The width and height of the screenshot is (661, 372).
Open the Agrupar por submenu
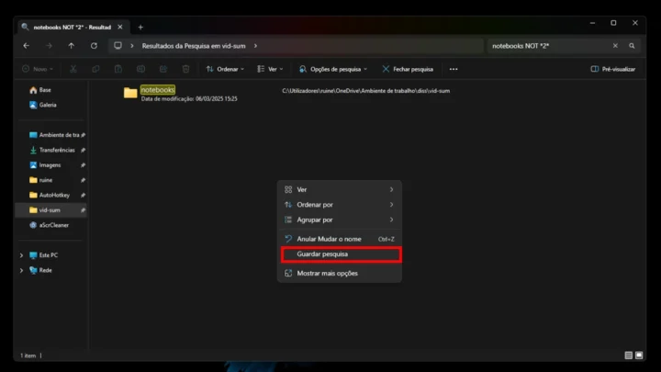coord(315,220)
